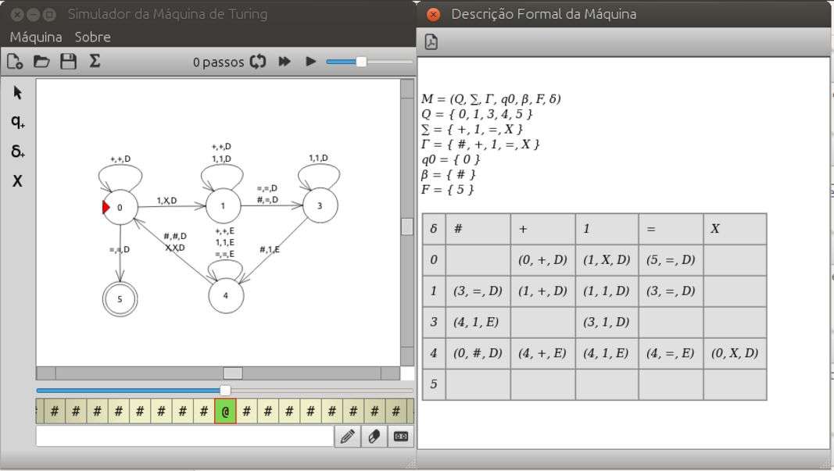Click the green @ tape head cell
834x471 pixels.
pos(225,411)
